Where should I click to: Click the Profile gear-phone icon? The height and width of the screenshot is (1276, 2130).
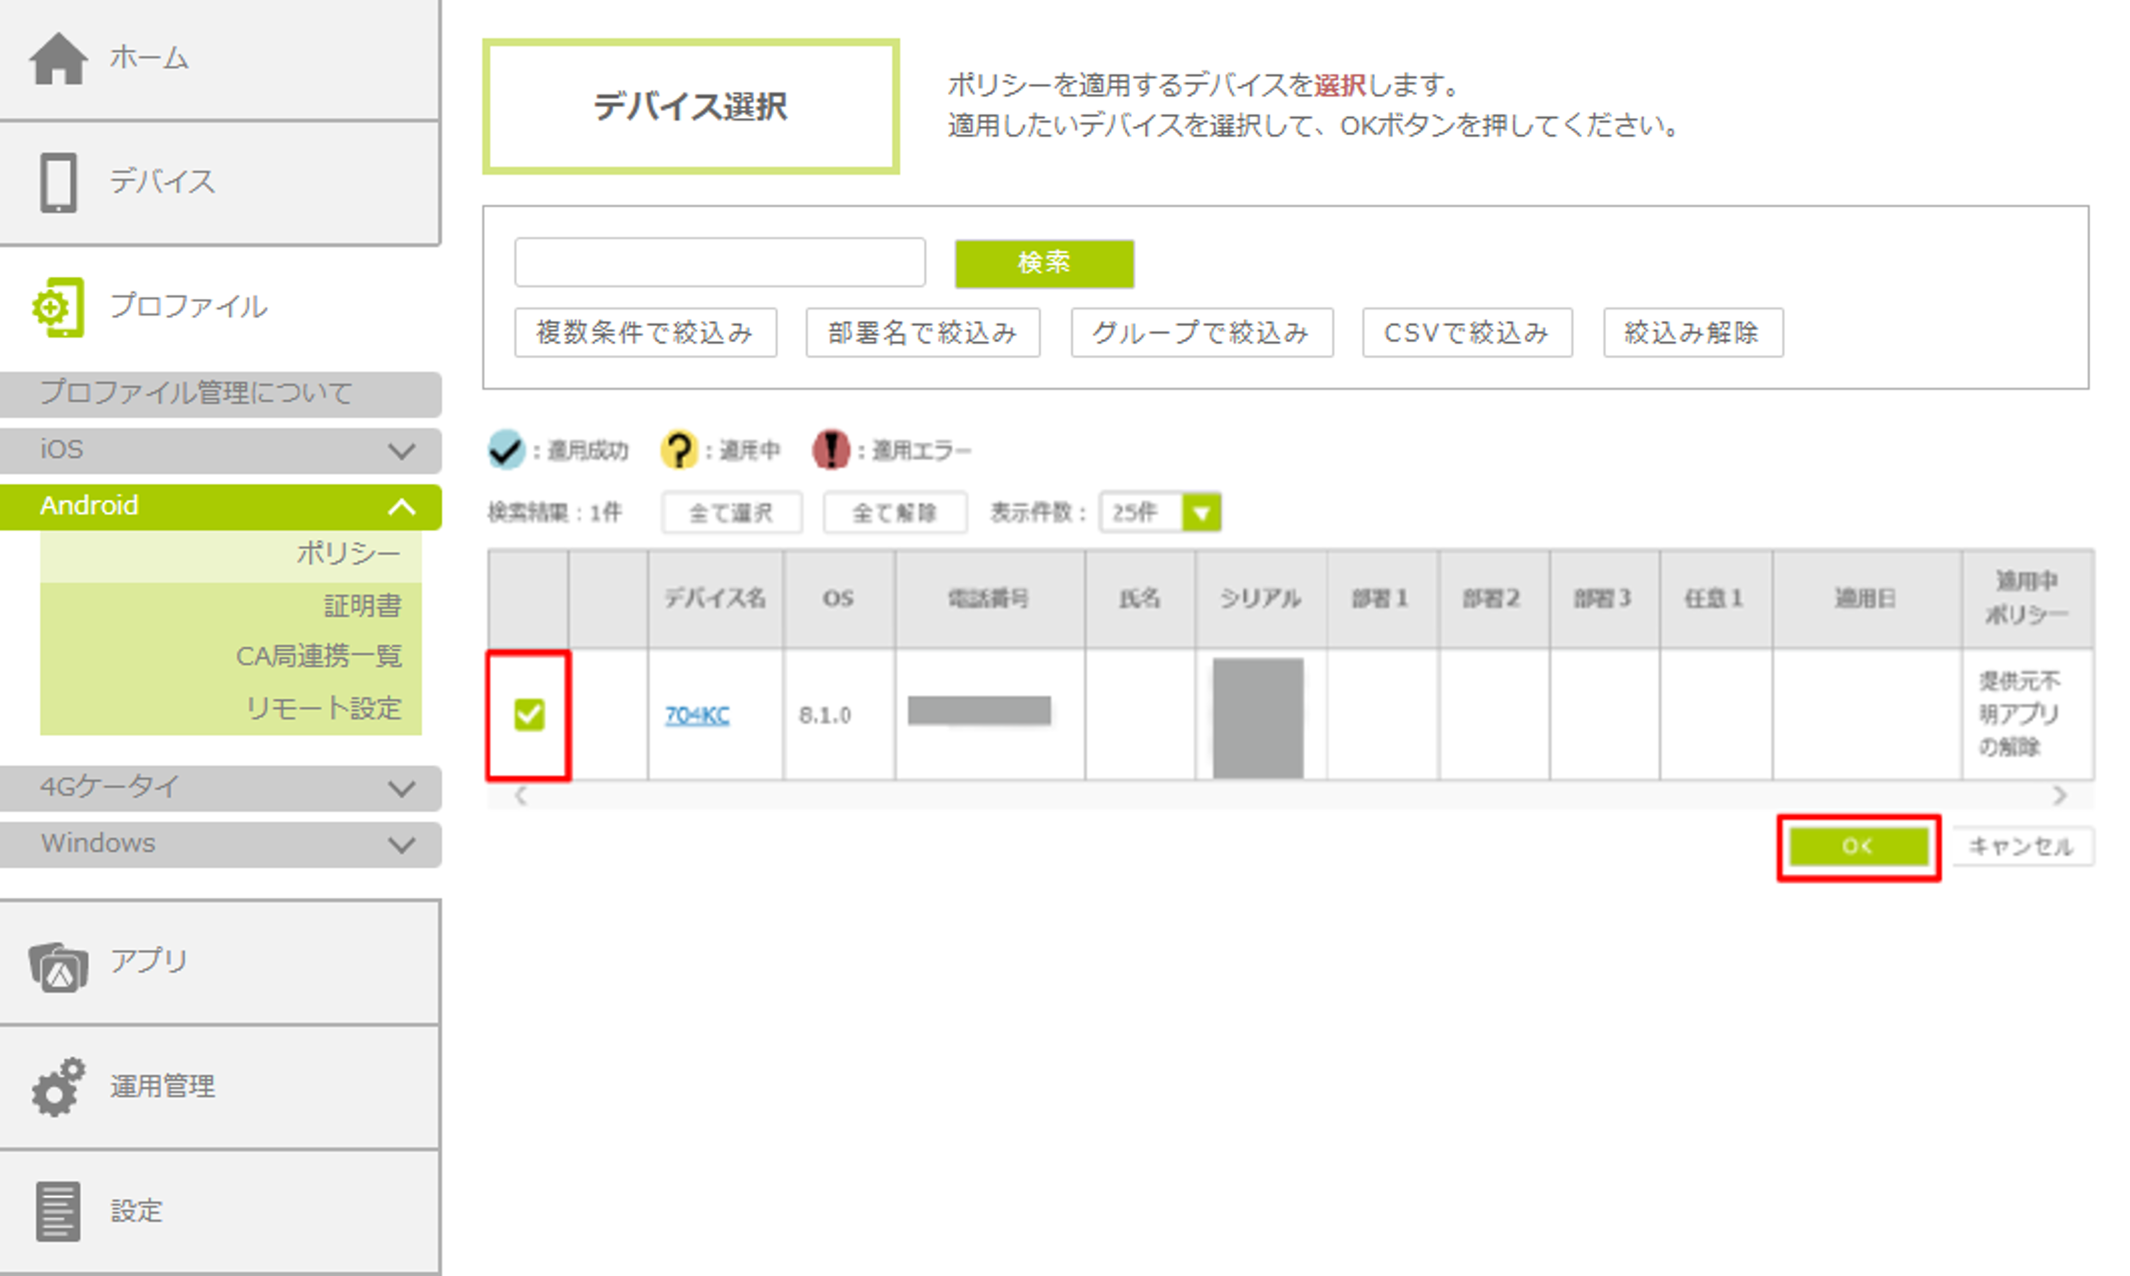click(58, 307)
